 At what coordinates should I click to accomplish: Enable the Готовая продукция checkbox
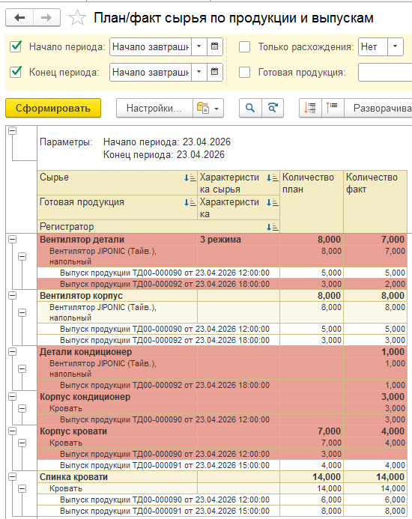(x=244, y=72)
